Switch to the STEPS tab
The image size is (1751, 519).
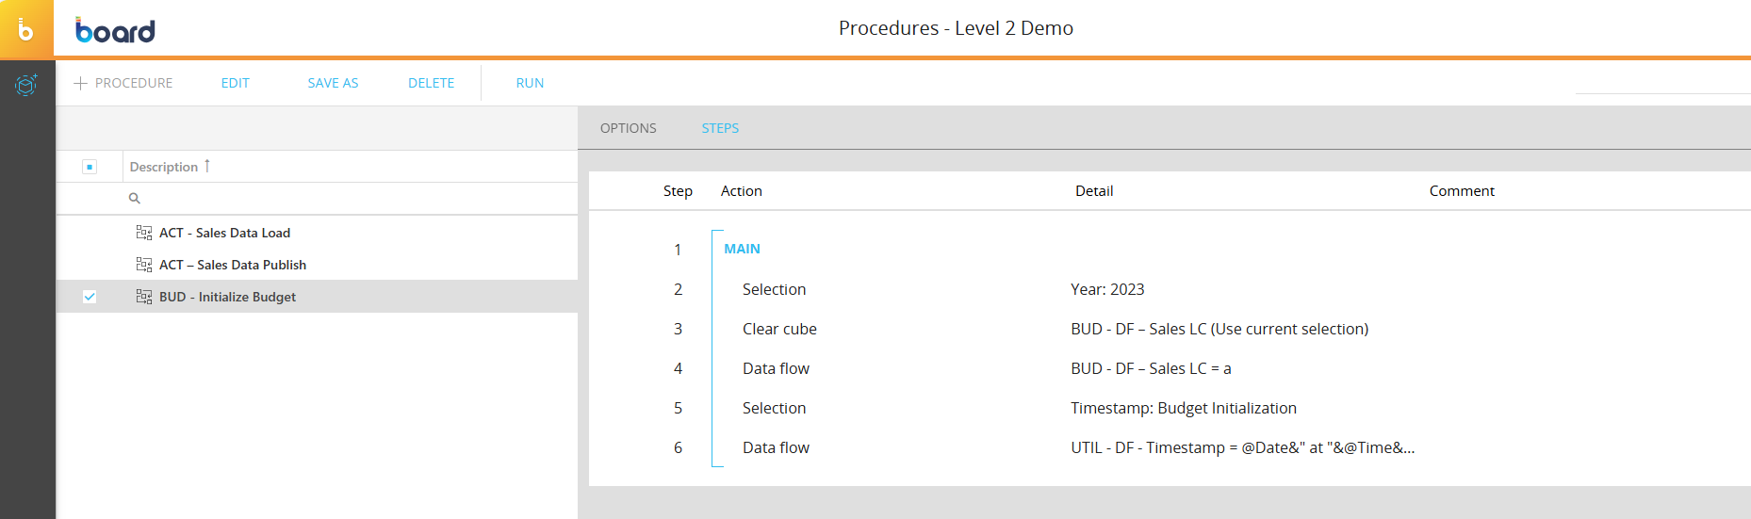(720, 128)
